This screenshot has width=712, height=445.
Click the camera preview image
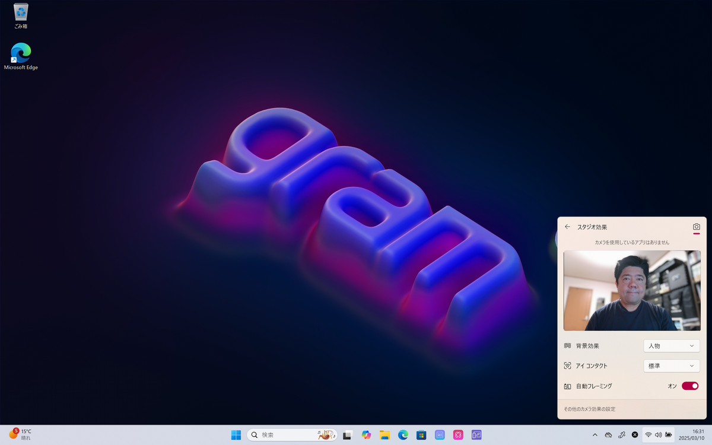(632, 290)
